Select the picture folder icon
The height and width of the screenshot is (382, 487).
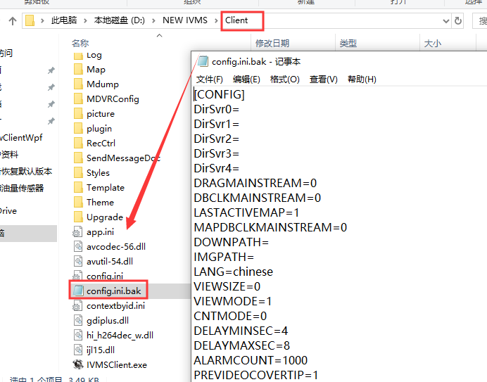pos(78,114)
